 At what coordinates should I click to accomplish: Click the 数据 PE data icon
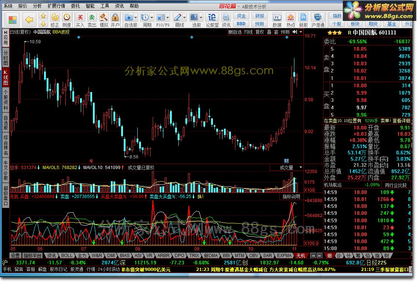pyautogui.click(x=277, y=18)
